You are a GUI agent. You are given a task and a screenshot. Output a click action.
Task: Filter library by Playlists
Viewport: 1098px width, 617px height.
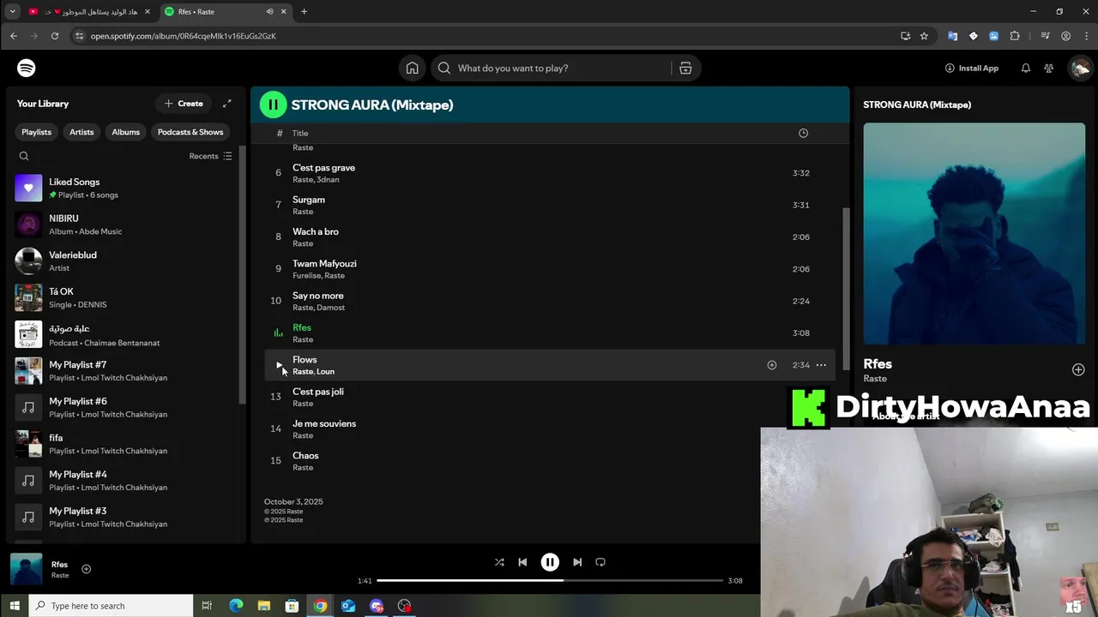pyautogui.click(x=36, y=132)
